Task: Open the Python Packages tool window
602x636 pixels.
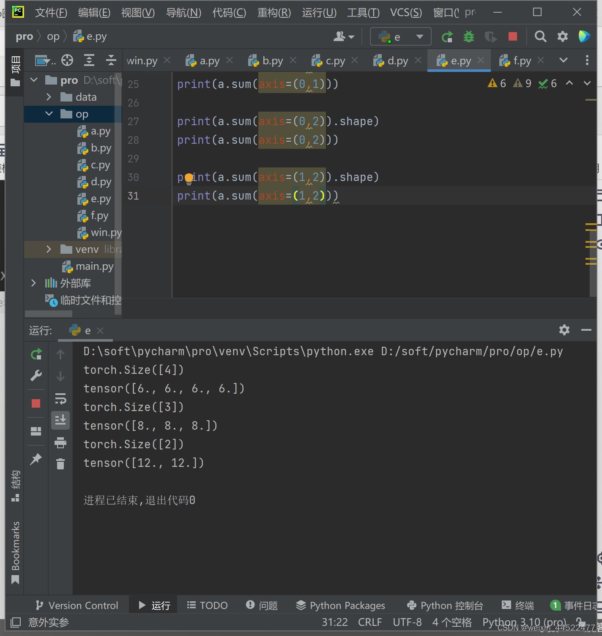Action: (x=341, y=605)
